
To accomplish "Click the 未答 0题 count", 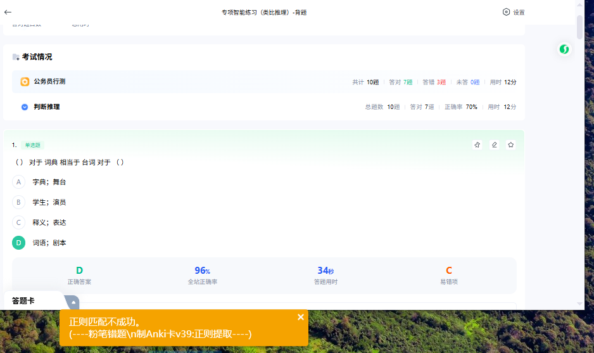I will 467,82.
